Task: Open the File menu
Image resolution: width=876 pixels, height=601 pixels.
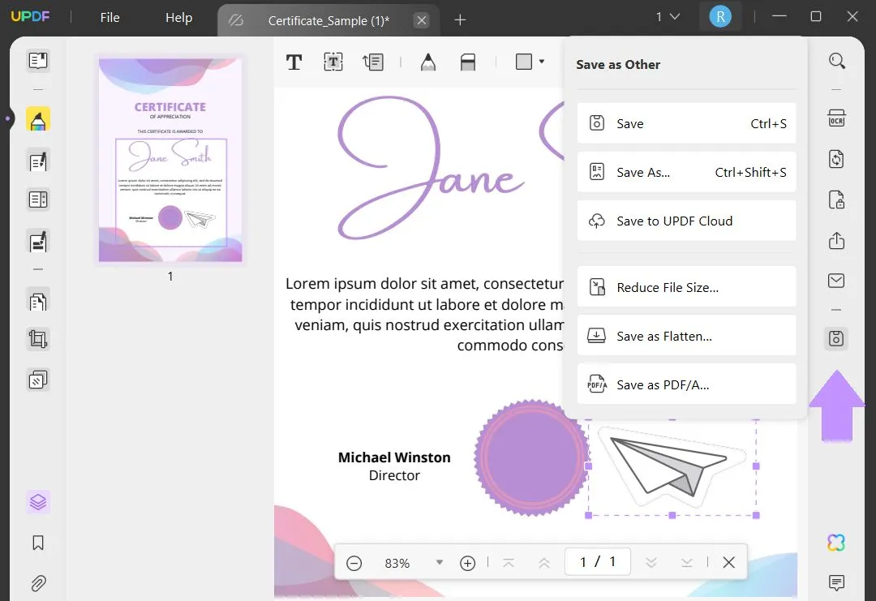Action: (109, 16)
